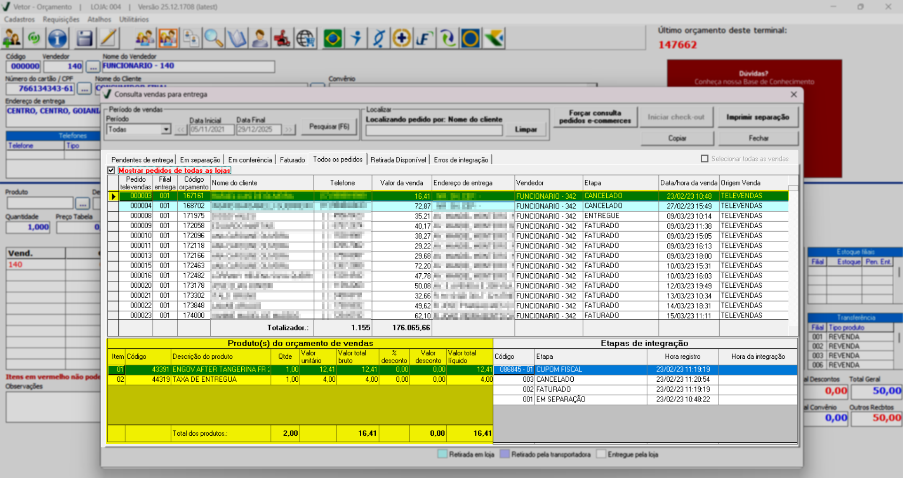The width and height of the screenshot is (903, 478).
Task: Click the '>>' next period arrow button
Action: [x=288, y=130]
